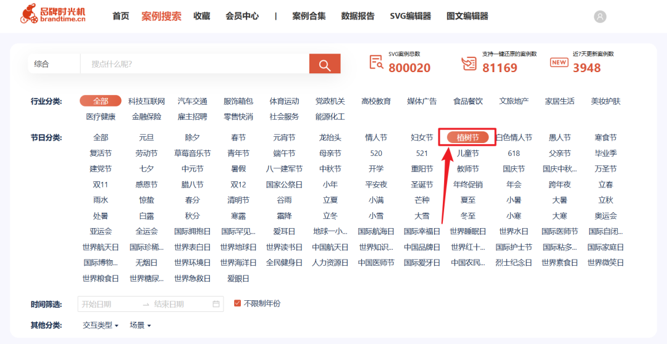Click the 520 holiday tag
This screenshot has width=667, height=344.
pos(376,154)
